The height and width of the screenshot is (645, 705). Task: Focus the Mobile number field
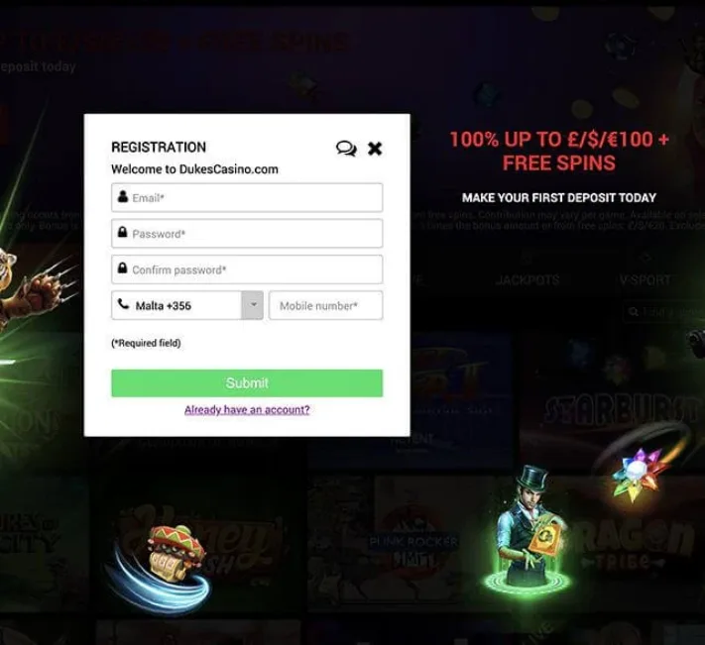[x=326, y=305]
